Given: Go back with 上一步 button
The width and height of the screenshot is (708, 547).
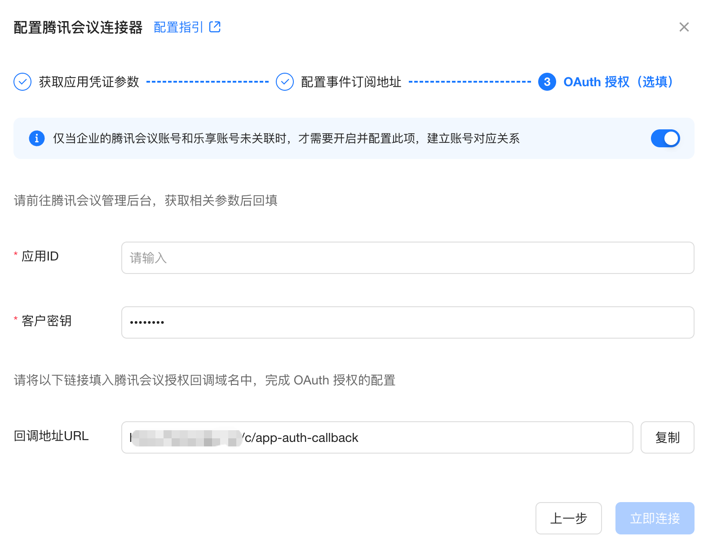Looking at the screenshot, I should click(x=569, y=518).
